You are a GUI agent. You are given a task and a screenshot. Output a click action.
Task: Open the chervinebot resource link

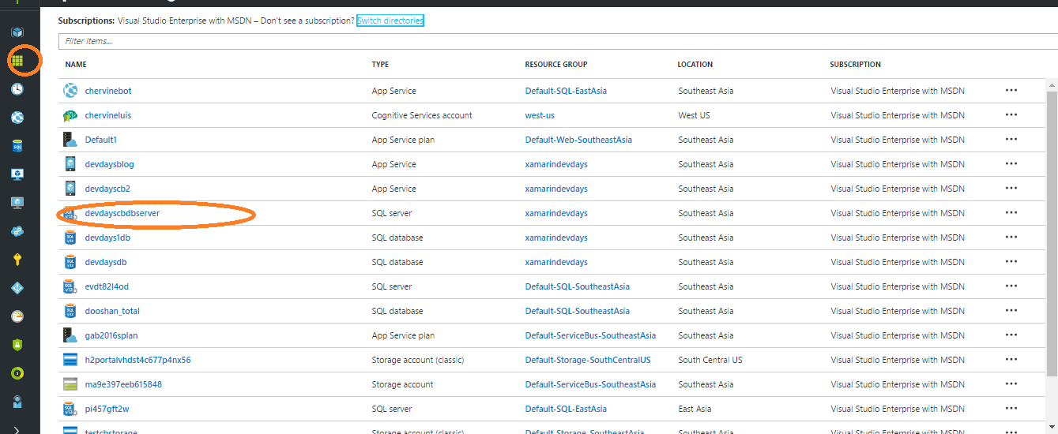108,91
